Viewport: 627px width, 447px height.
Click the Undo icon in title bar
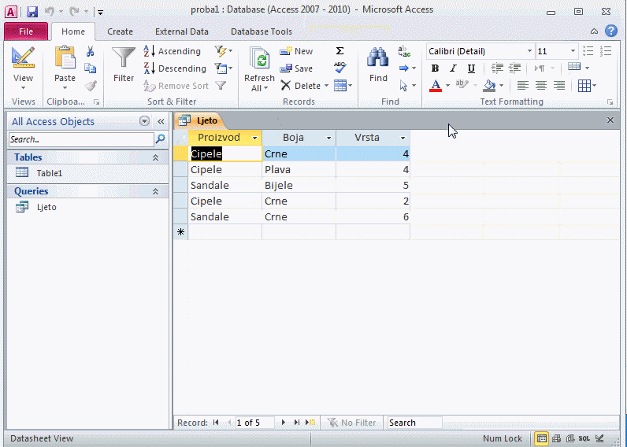50,12
